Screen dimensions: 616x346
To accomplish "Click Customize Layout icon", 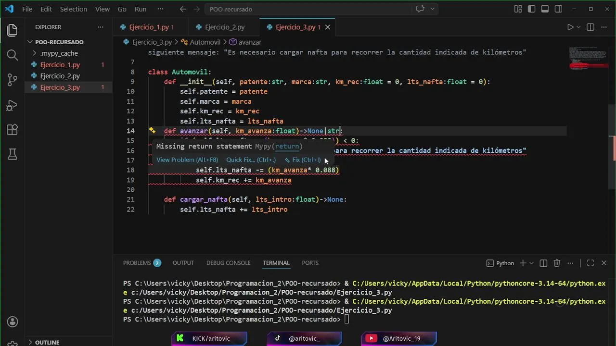I will (518, 9).
